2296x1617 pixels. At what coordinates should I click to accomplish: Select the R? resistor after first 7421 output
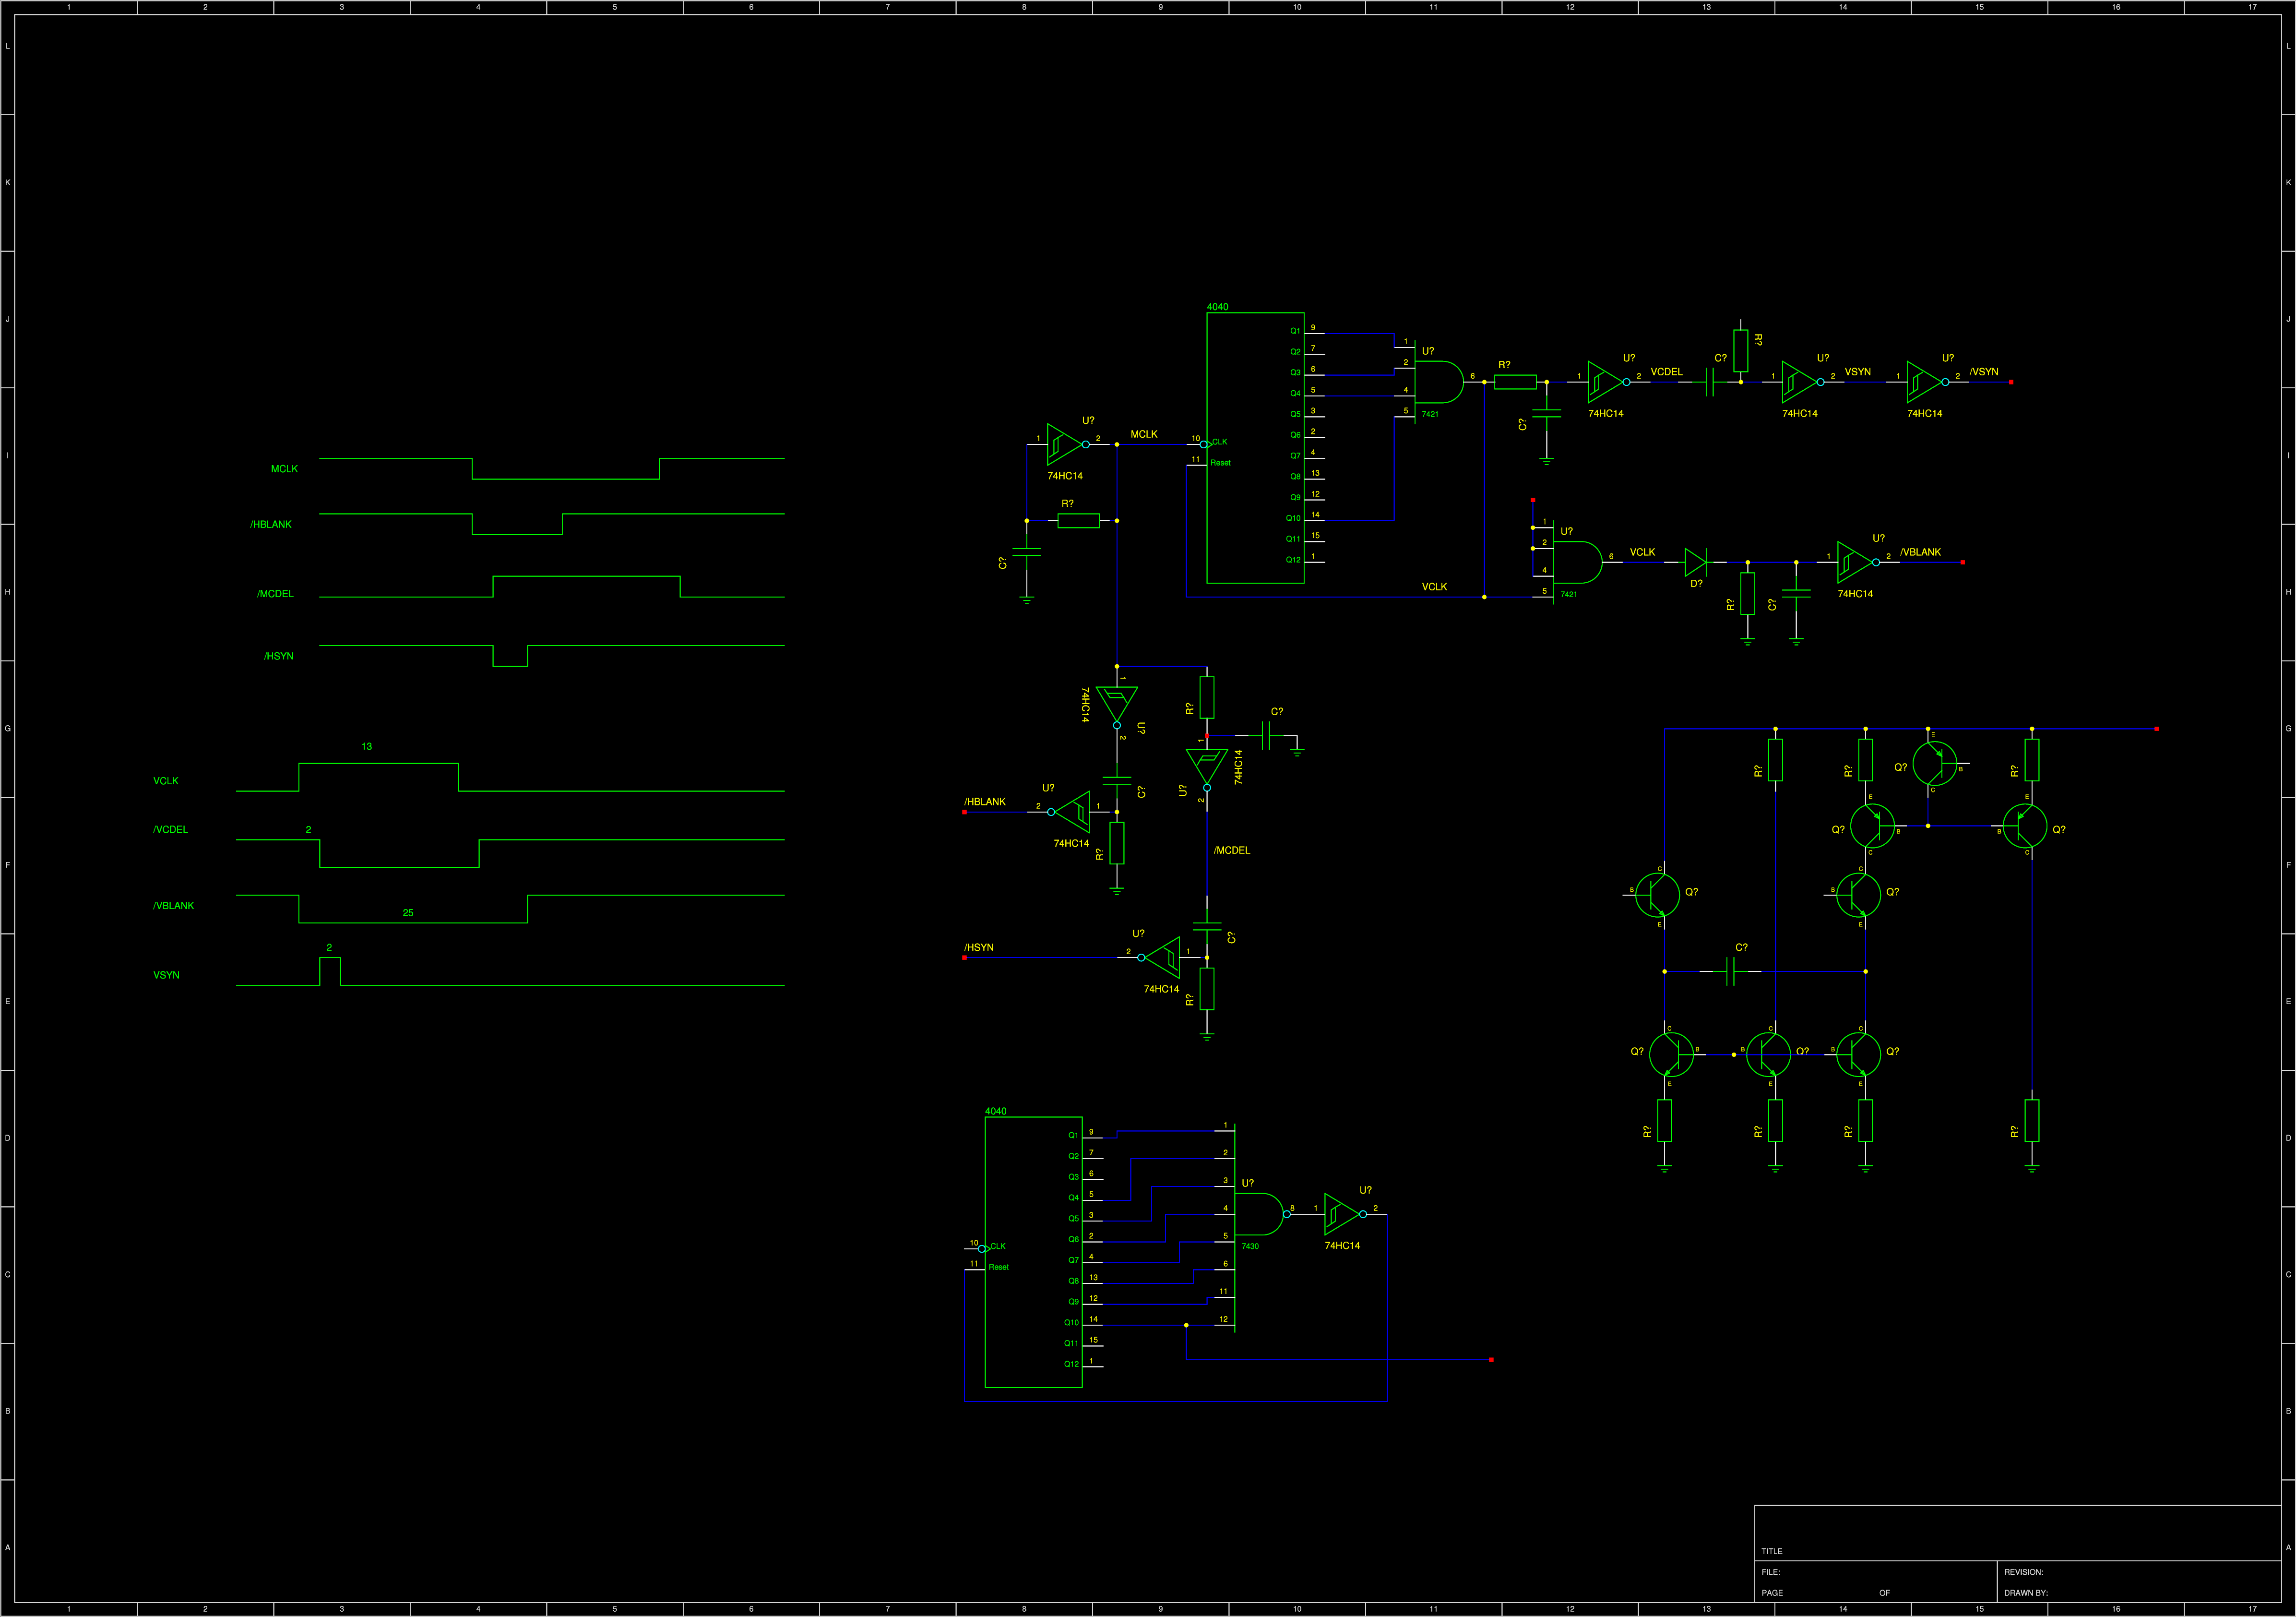pos(1515,381)
